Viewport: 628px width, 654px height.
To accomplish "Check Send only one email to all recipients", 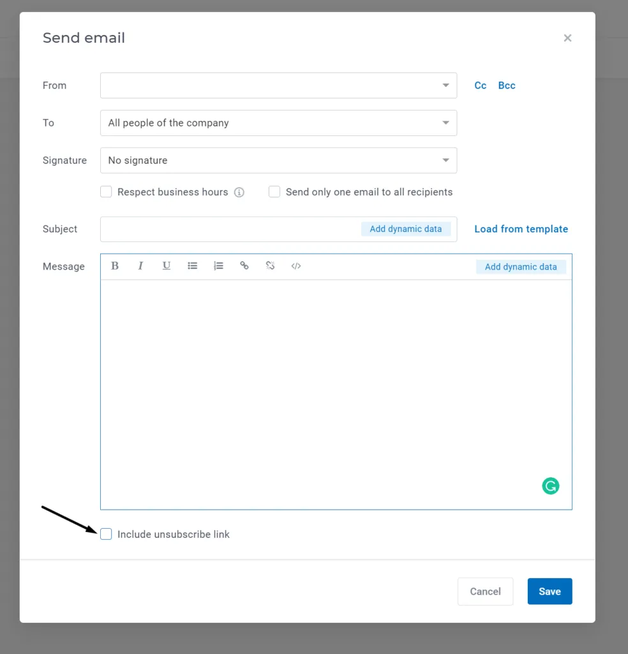I will tap(274, 192).
